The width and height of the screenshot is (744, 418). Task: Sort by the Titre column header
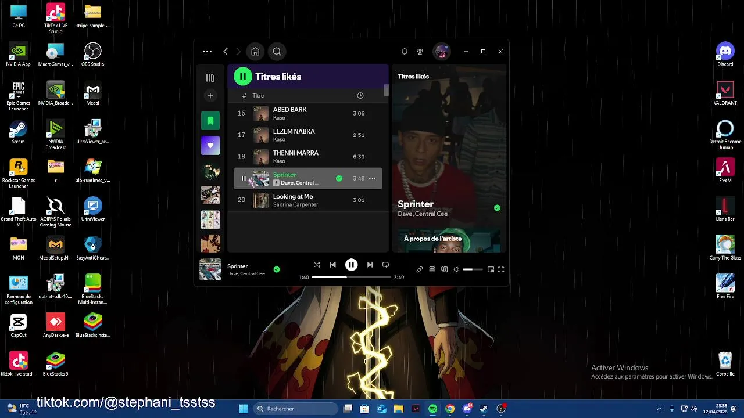click(x=258, y=96)
